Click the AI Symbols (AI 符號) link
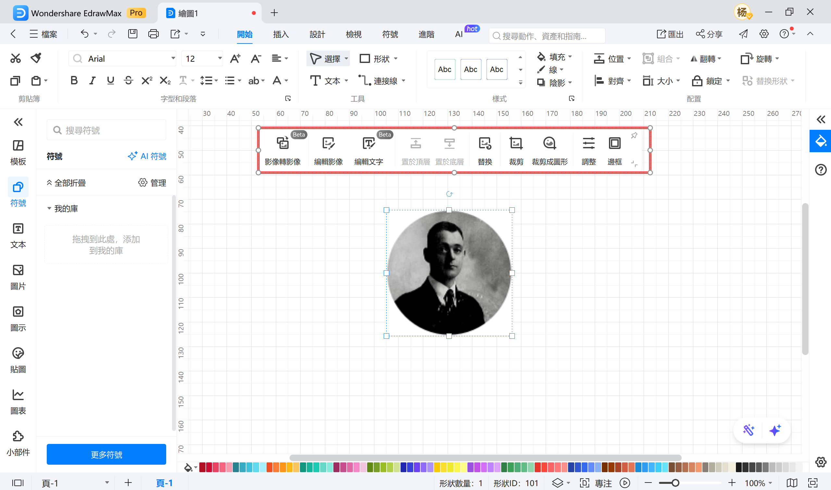Viewport: 831px width, 490px height. [x=147, y=156]
